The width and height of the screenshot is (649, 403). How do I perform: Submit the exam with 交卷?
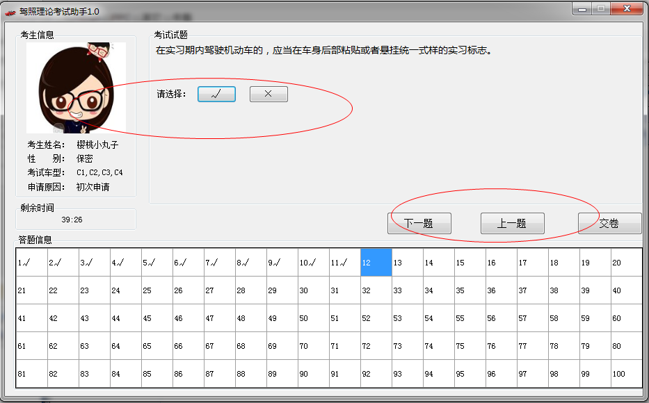[x=609, y=224]
